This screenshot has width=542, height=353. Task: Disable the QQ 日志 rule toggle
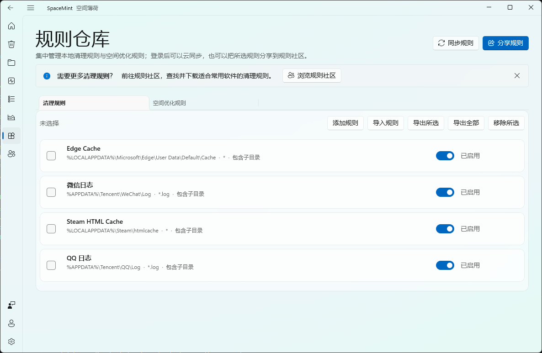tap(445, 265)
